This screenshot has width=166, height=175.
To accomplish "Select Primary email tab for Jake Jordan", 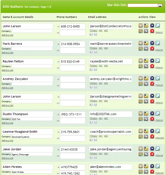I will point(93,154).
